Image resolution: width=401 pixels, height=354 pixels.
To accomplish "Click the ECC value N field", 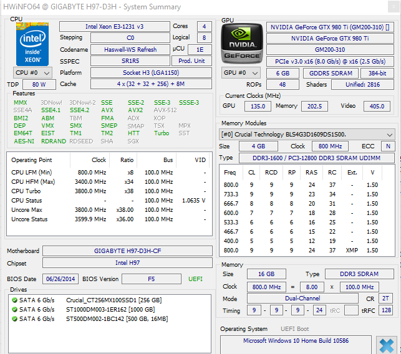I will [x=388, y=146].
